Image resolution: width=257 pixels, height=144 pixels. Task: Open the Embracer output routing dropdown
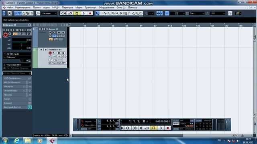17,57
